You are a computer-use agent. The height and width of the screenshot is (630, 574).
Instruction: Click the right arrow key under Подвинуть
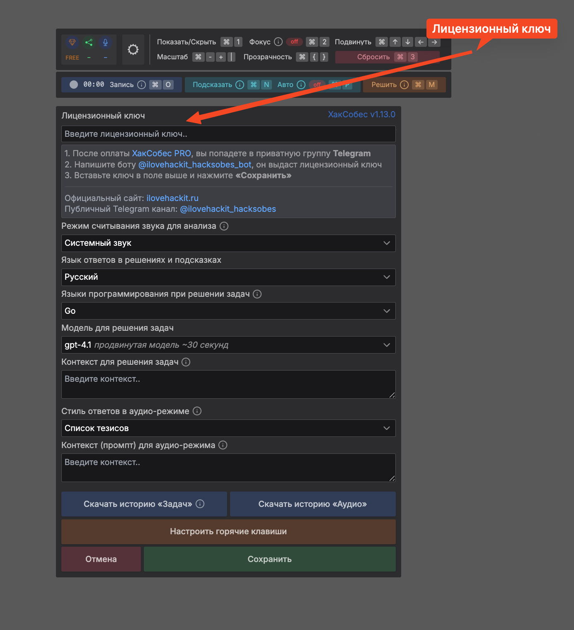tap(434, 42)
